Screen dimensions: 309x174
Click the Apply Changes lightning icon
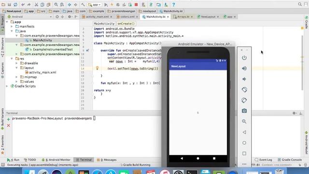(x=112, y=4)
